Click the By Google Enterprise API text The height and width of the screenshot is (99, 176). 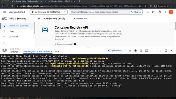[64, 44]
